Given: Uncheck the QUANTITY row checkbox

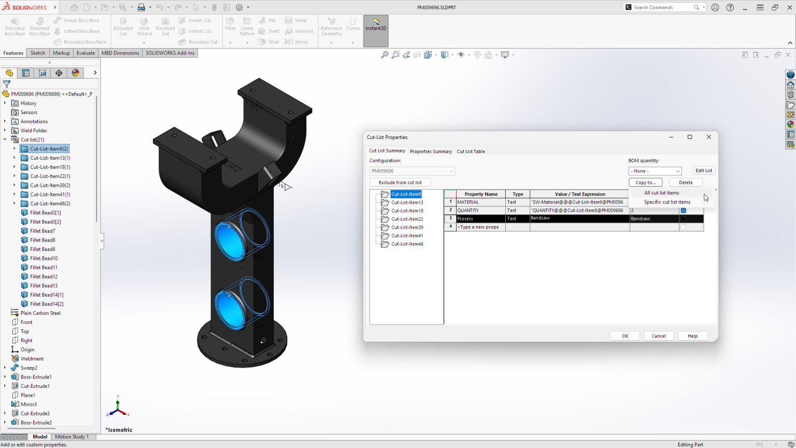Looking at the screenshot, I should click(x=683, y=210).
